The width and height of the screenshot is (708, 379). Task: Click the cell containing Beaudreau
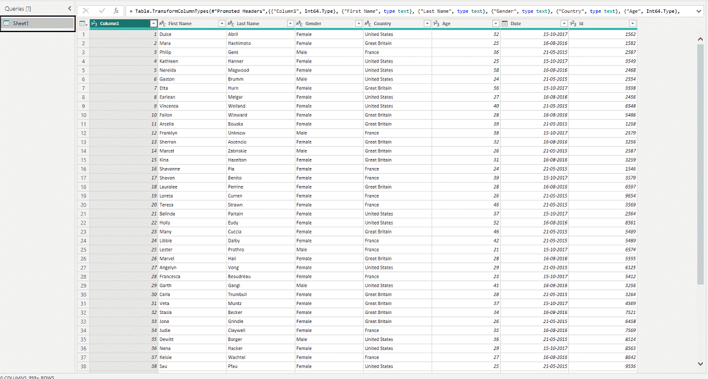click(x=261, y=277)
